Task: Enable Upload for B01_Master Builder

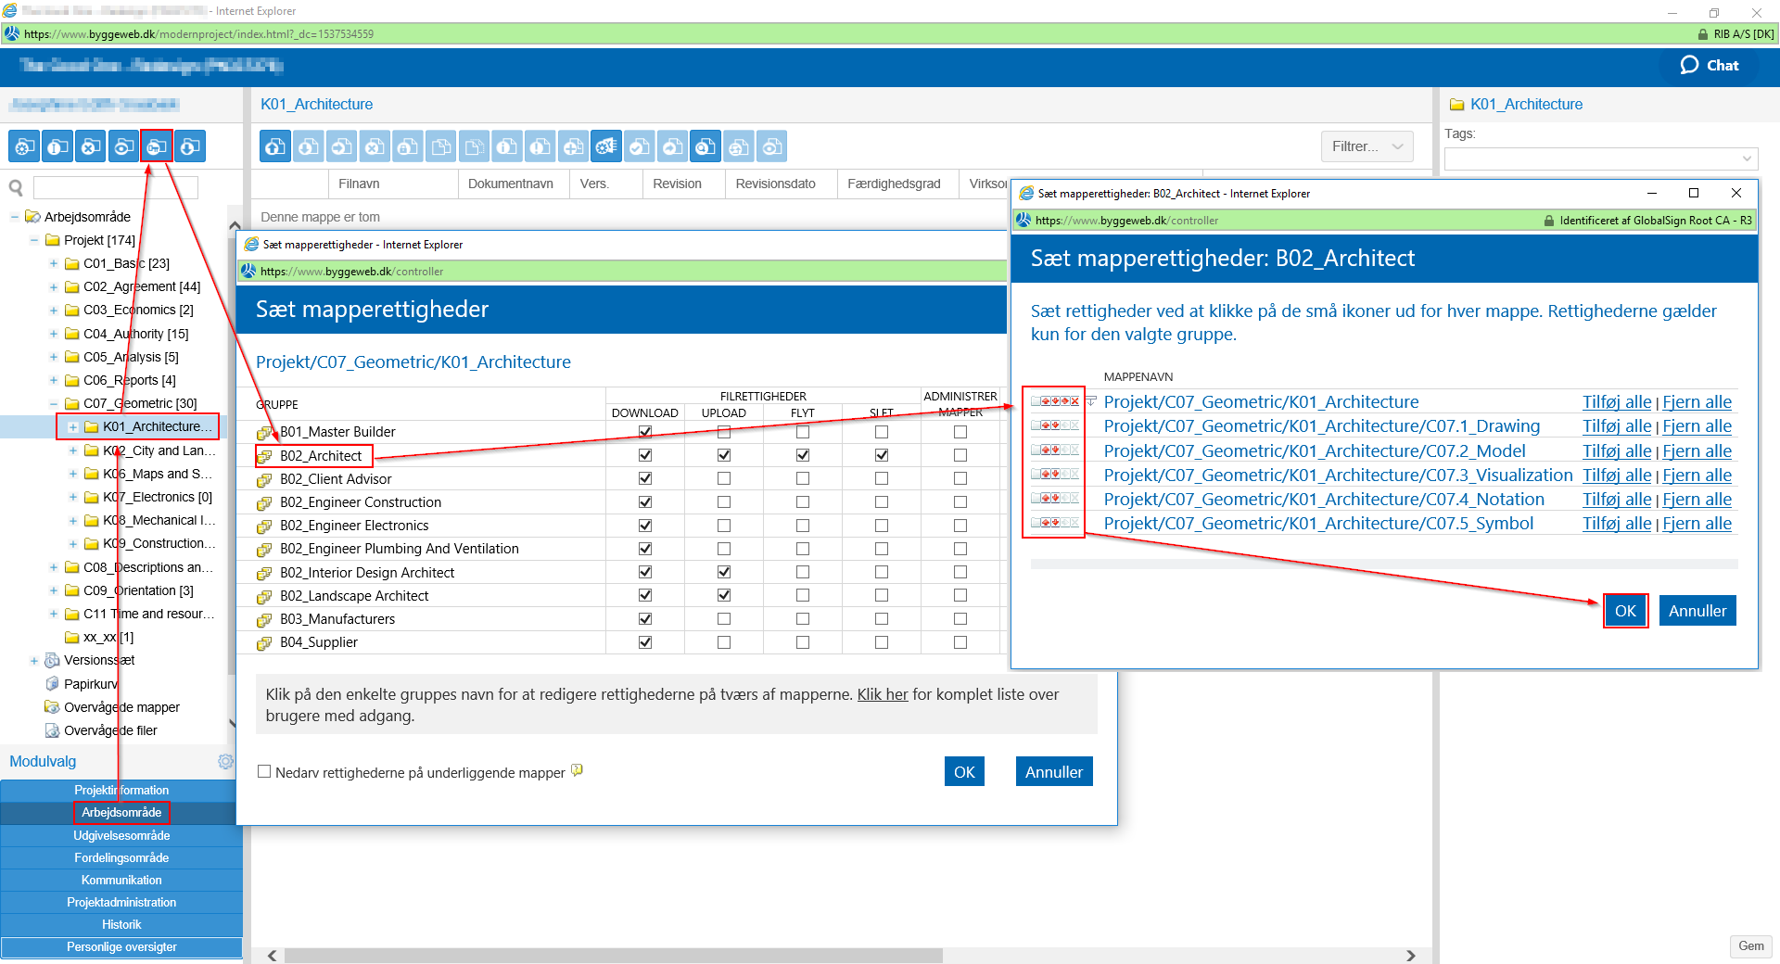Action: point(724,432)
